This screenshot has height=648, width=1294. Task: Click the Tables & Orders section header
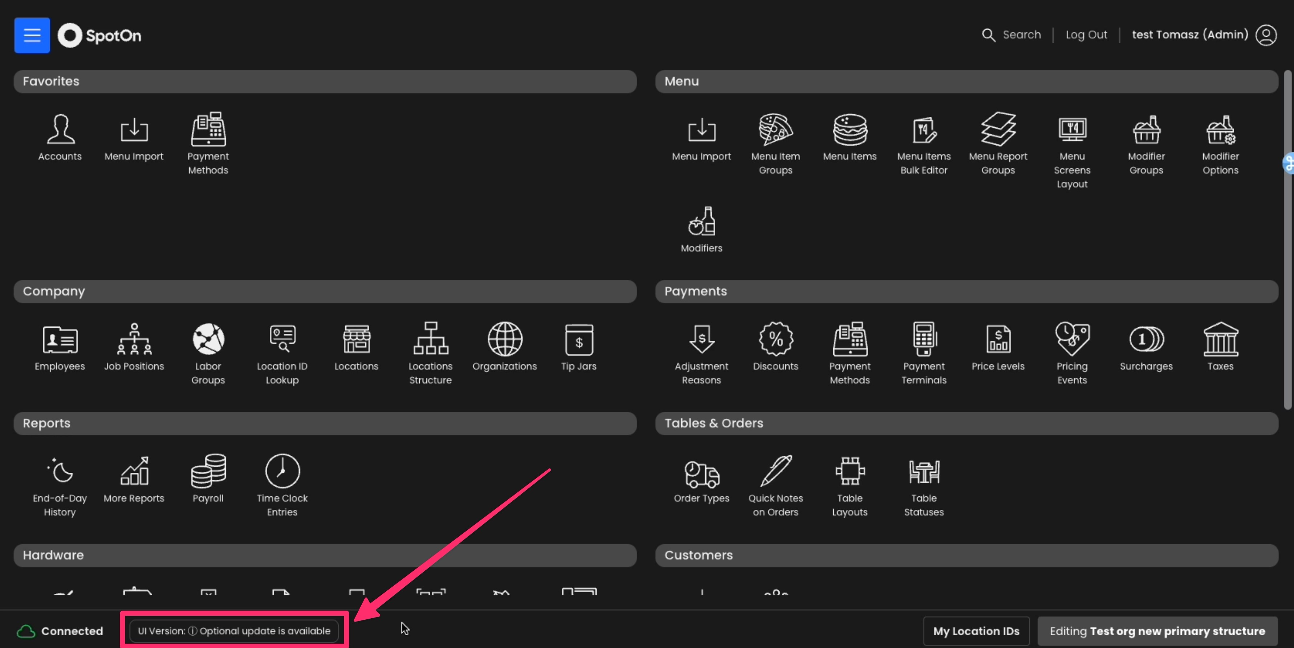[x=967, y=423]
